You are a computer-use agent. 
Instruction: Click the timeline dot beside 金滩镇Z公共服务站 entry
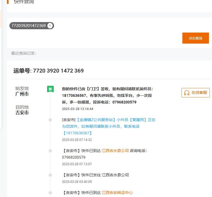tap(50, 120)
